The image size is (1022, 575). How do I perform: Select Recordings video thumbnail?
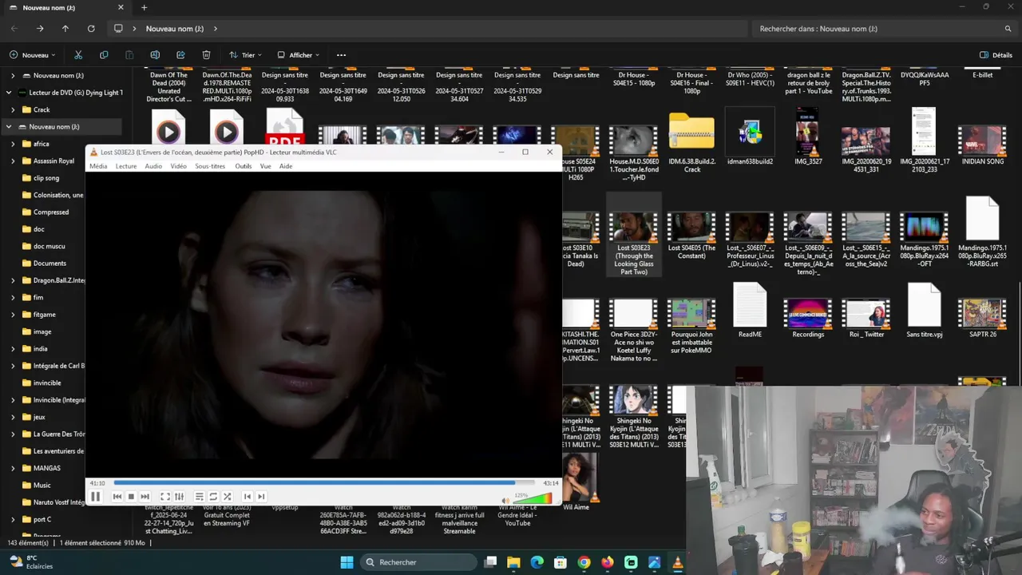tap(808, 319)
